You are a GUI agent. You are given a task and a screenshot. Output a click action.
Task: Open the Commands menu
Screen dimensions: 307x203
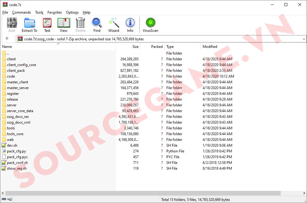21,12
